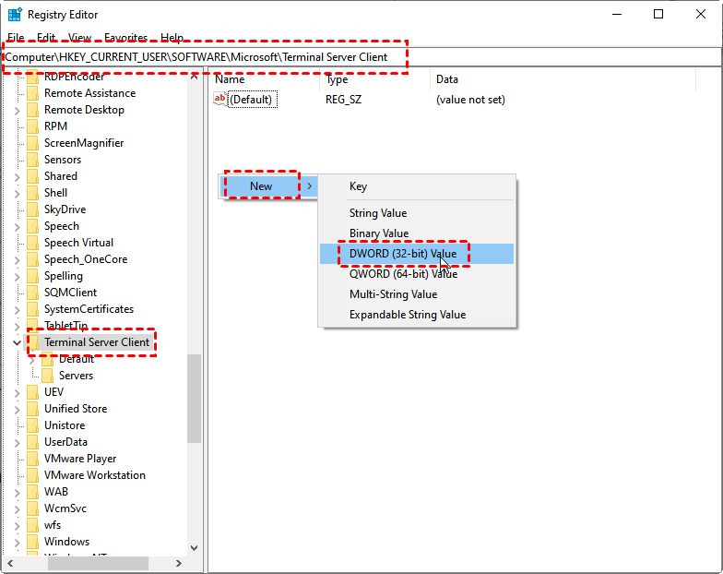Collapse the Terminal Server Client key
The height and width of the screenshot is (574, 723).
[x=18, y=342]
